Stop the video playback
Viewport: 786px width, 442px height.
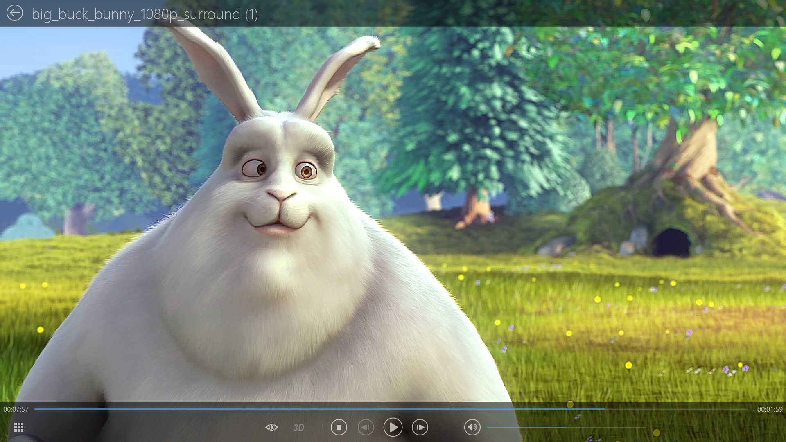(339, 427)
